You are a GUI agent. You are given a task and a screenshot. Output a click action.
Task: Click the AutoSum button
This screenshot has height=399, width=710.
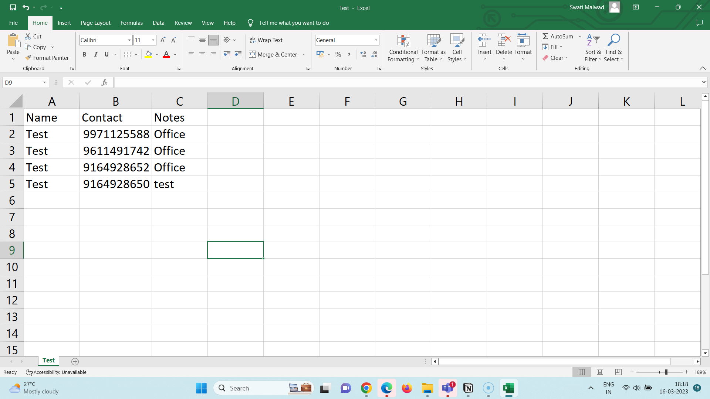coord(558,36)
